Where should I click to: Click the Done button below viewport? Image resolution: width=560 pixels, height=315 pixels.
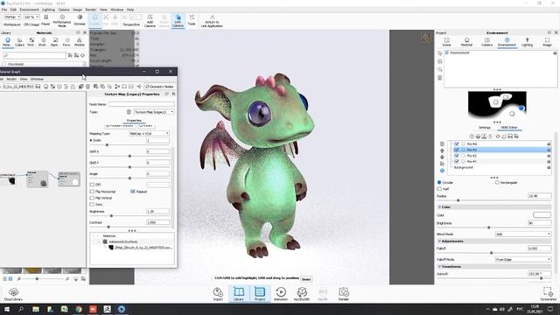[x=306, y=279]
